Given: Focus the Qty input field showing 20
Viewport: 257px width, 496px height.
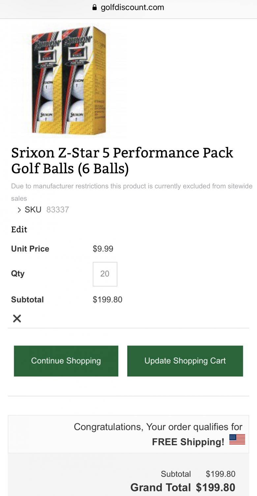Looking at the screenshot, I should coord(105,274).
